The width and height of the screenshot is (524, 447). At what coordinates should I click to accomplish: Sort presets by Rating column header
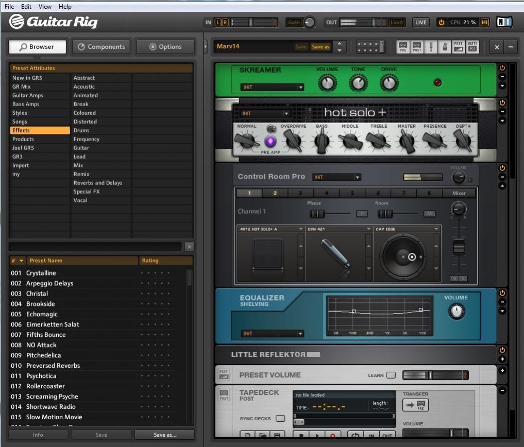165,261
